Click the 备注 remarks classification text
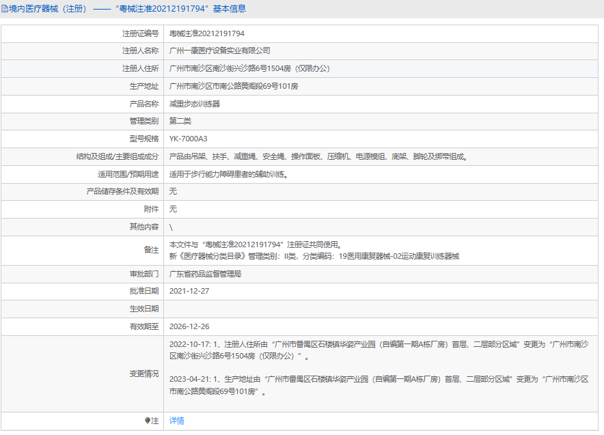 pyautogui.click(x=314, y=256)
